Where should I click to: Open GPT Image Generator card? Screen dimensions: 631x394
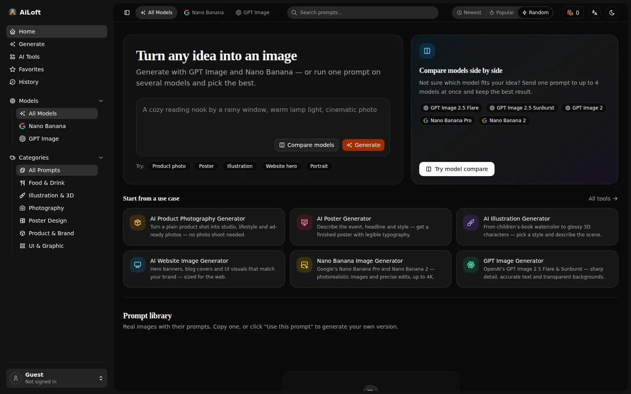click(537, 269)
